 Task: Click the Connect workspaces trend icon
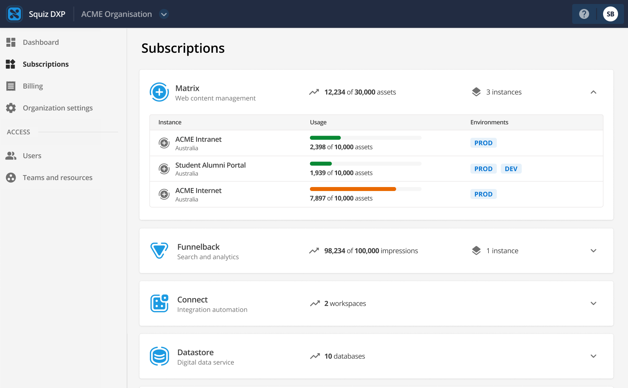coord(315,303)
